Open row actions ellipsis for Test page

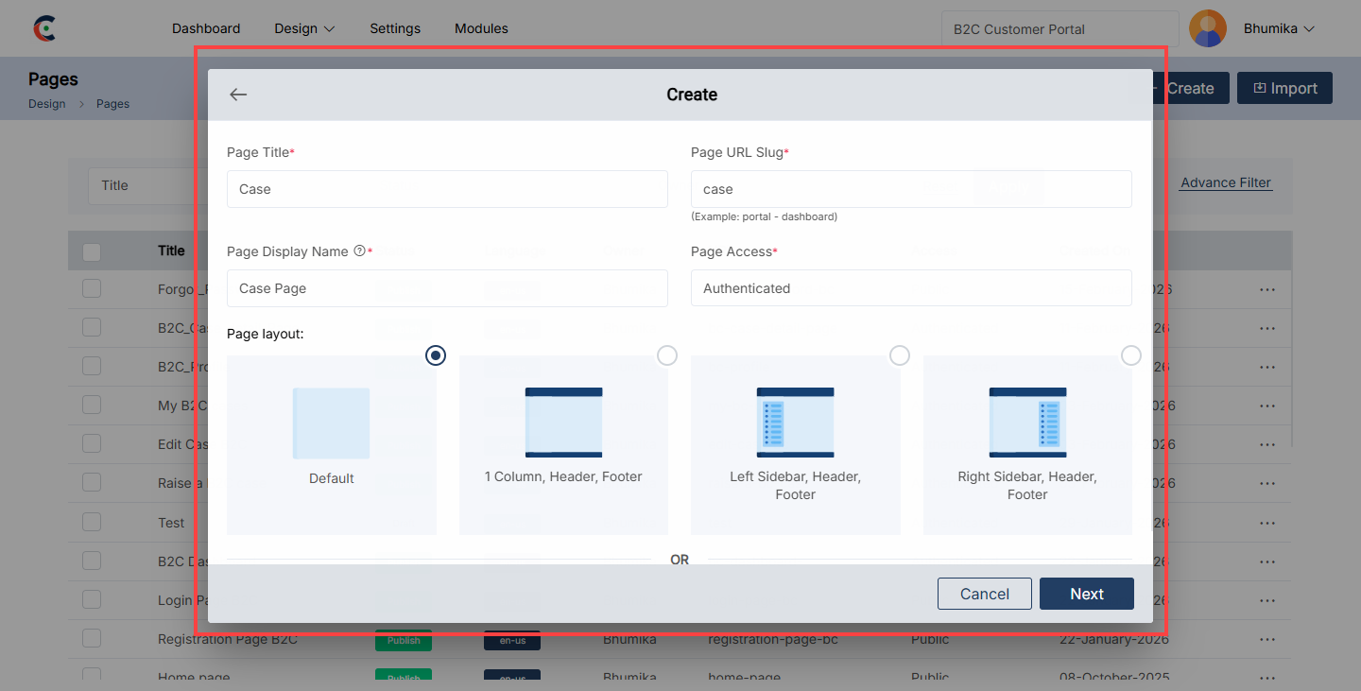click(x=1267, y=522)
